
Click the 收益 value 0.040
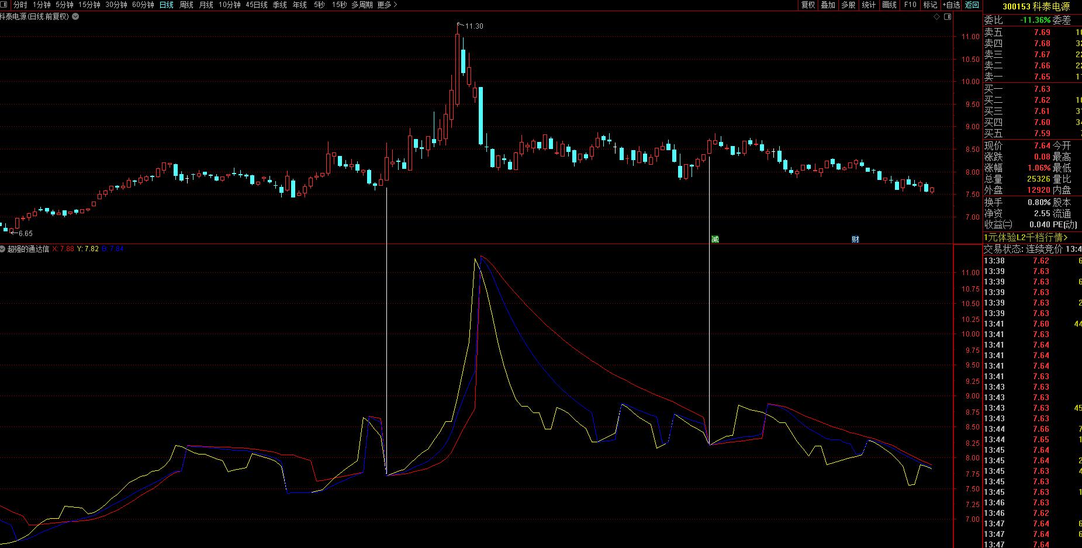[1039, 225]
